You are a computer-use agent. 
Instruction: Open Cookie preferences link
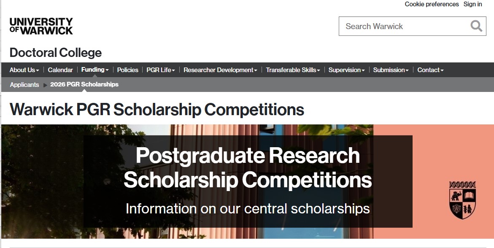[432, 4]
